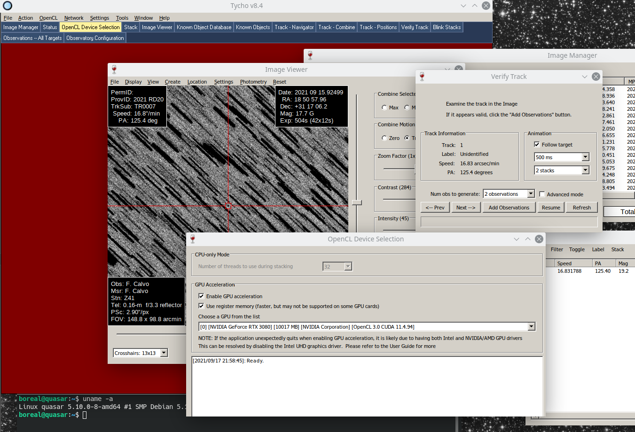Click wine glass icon in OpenCL Device Selection title
This screenshot has height=432, width=635.
pyautogui.click(x=193, y=239)
